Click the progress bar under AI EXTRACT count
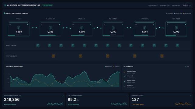Viewport: 195px width, 109px height. 50,35
